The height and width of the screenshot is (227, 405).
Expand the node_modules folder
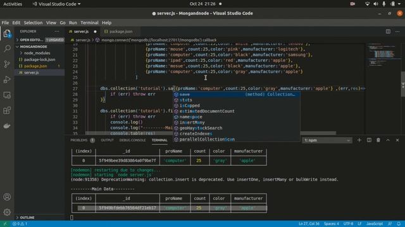point(37,53)
